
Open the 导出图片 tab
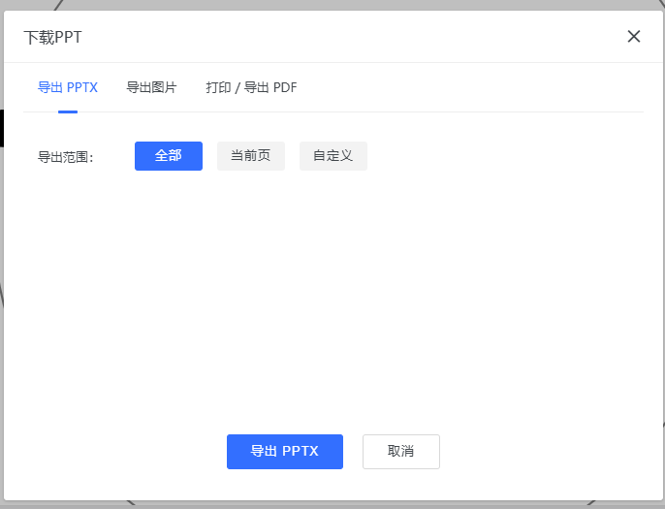pos(151,87)
